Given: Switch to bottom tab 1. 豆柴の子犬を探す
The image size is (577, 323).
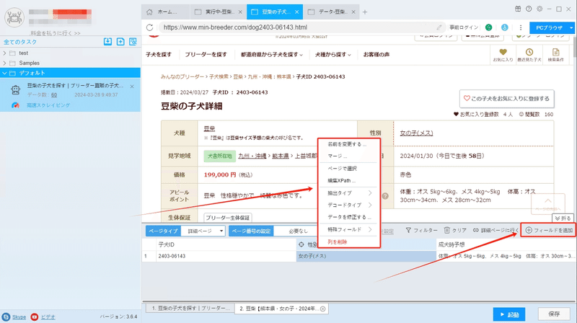Looking at the screenshot, I should click(x=190, y=309).
